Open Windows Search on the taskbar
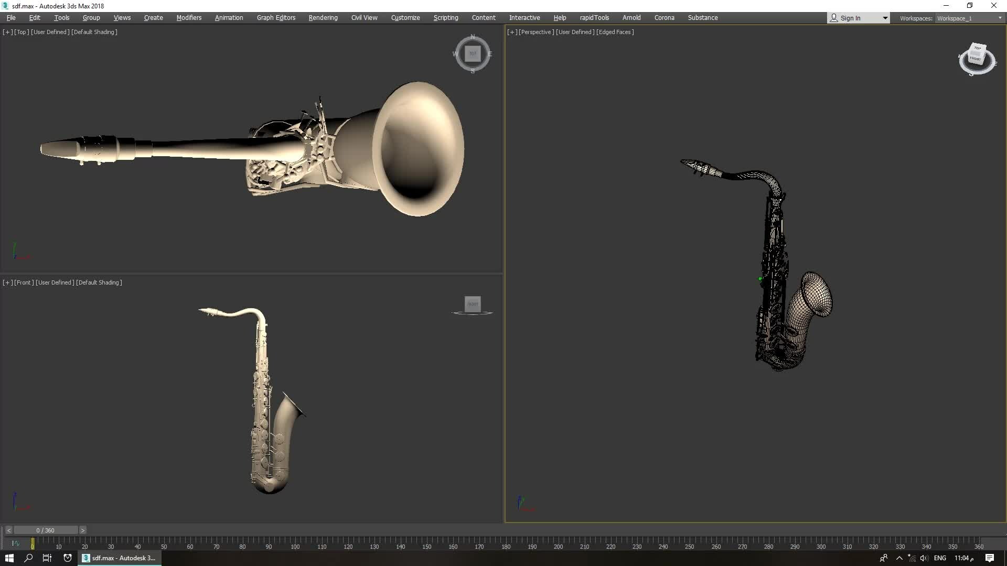This screenshot has height=566, width=1007. click(x=28, y=558)
